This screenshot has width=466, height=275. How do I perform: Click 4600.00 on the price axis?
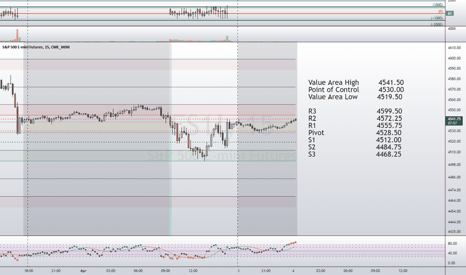tap(454, 58)
